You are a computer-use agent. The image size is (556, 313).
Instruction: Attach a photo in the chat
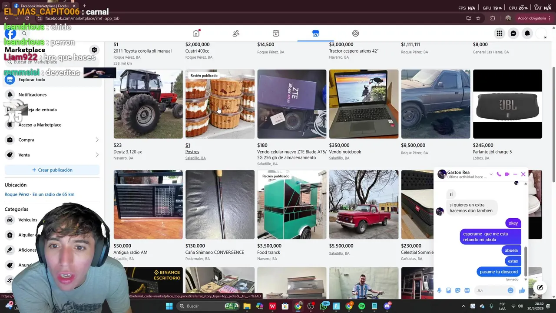448,290
